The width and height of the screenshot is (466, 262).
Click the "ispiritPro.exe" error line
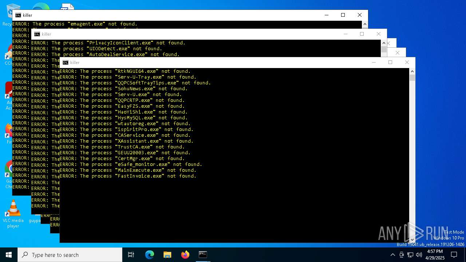126,130
